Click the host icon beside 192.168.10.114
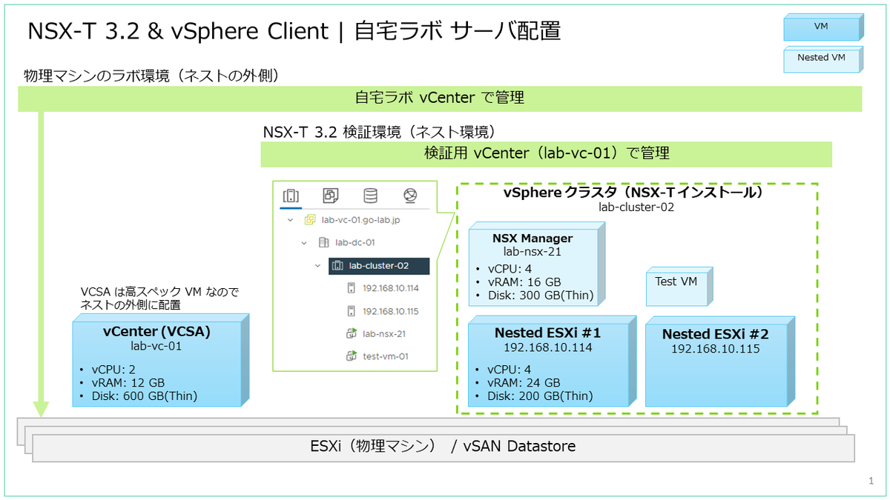 click(x=352, y=288)
